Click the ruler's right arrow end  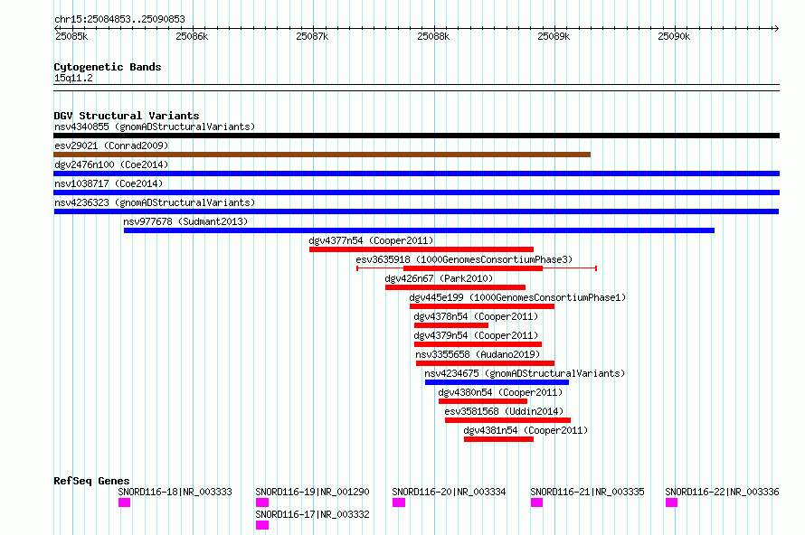[x=776, y=28]
